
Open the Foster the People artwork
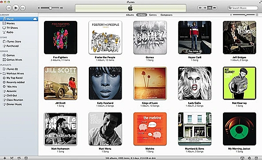coord(105,37)
